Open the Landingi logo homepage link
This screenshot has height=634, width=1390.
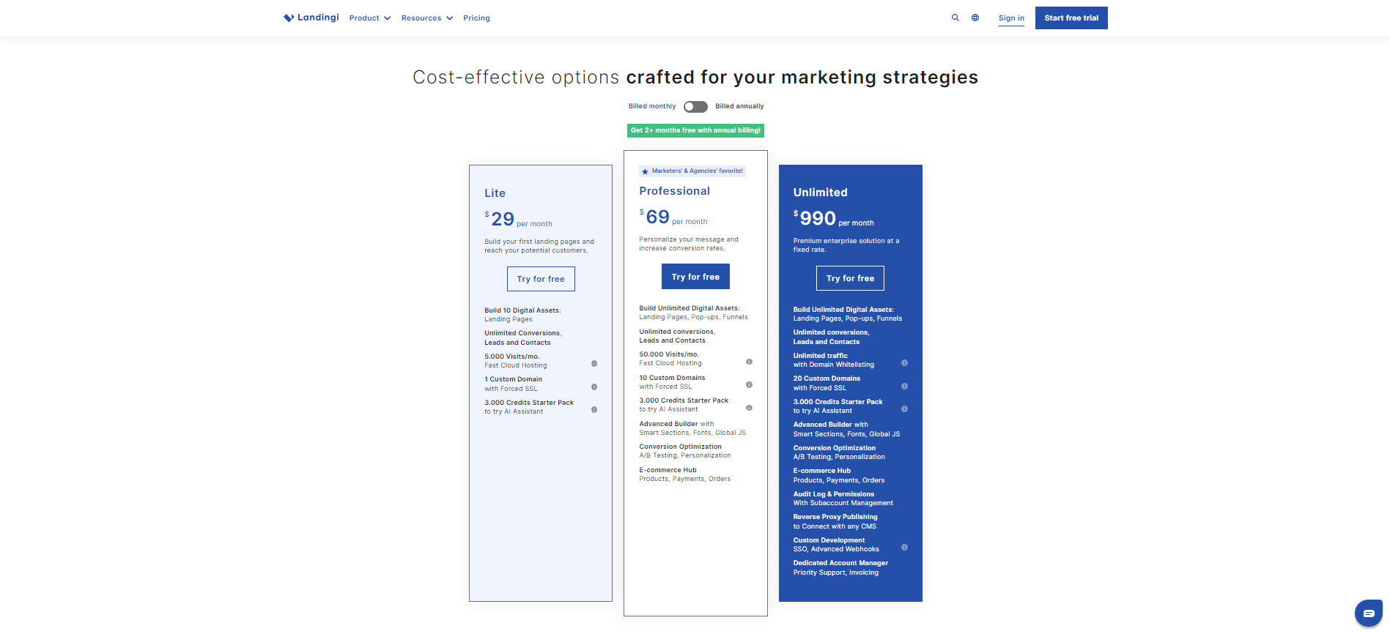click(311, 18)
